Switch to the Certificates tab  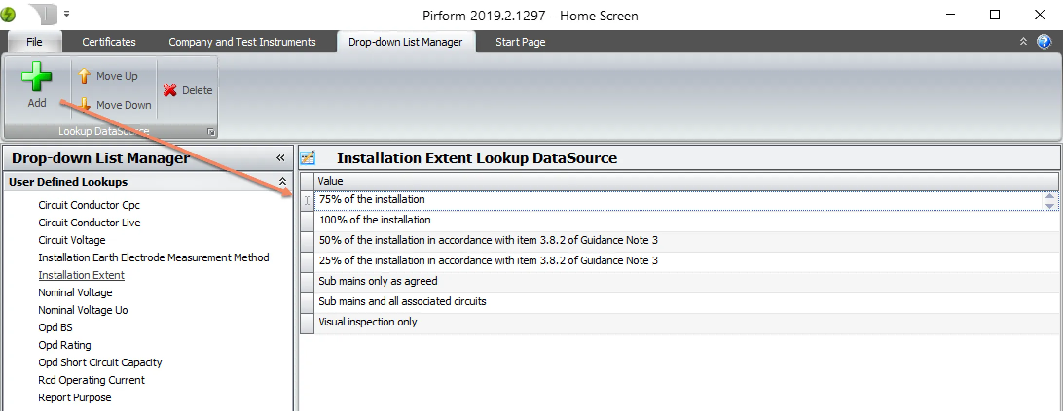109,42
